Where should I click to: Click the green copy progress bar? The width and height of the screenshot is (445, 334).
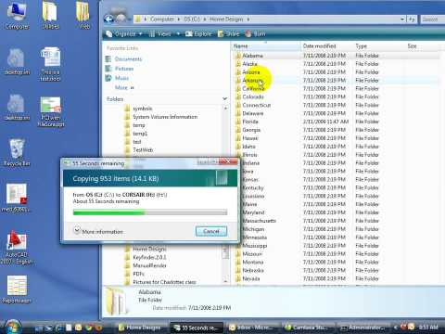click(x=109, y=212)
